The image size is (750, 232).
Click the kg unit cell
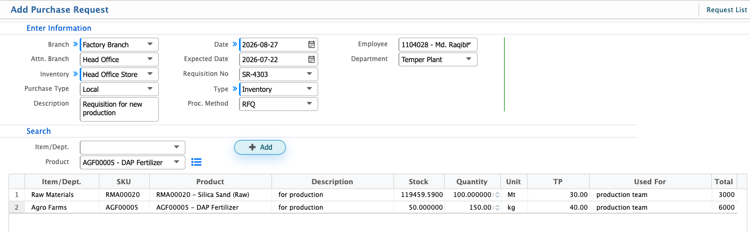[x=514, y=208]
